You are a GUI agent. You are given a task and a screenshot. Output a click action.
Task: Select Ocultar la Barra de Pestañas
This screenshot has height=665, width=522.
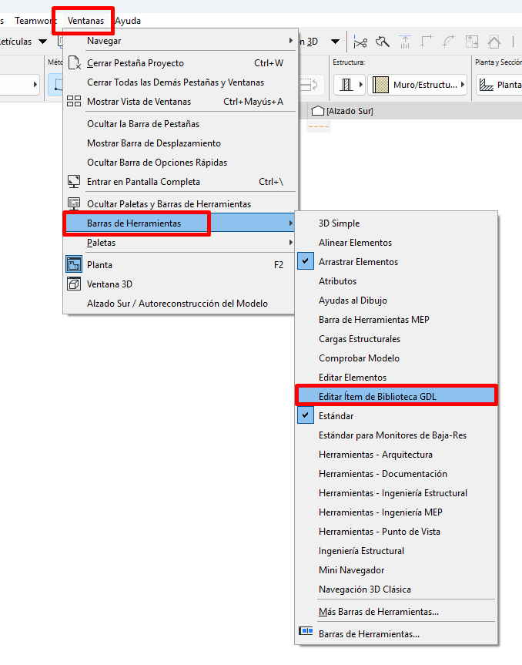click(x=179, y=124)
